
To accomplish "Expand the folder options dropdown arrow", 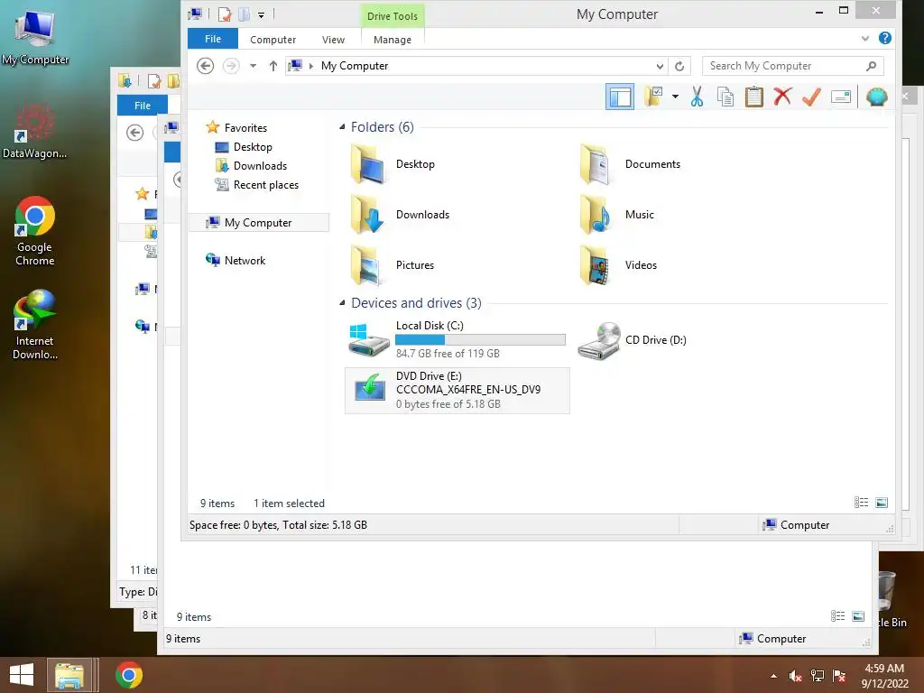I will tap(675, 97).
